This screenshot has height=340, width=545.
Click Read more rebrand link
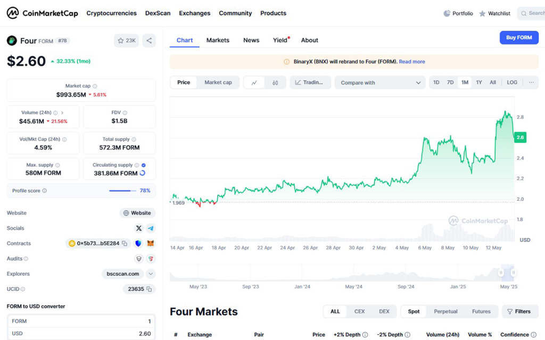pyautogui.click(x=412, y=62)
